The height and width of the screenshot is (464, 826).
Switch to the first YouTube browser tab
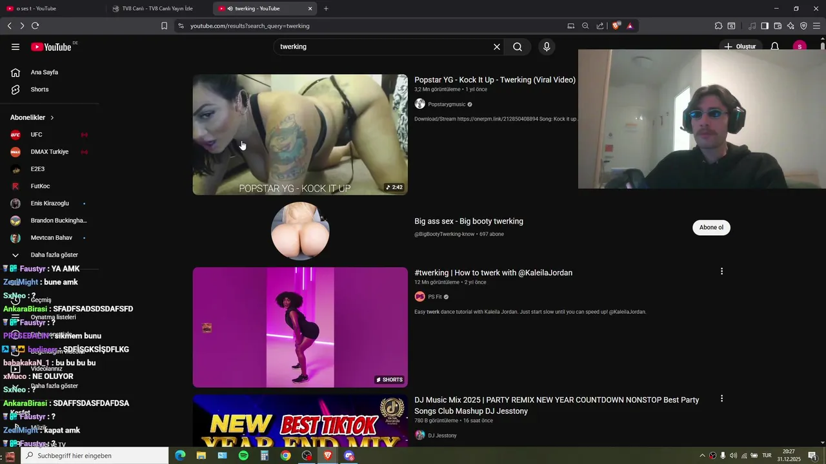point(52,8)
